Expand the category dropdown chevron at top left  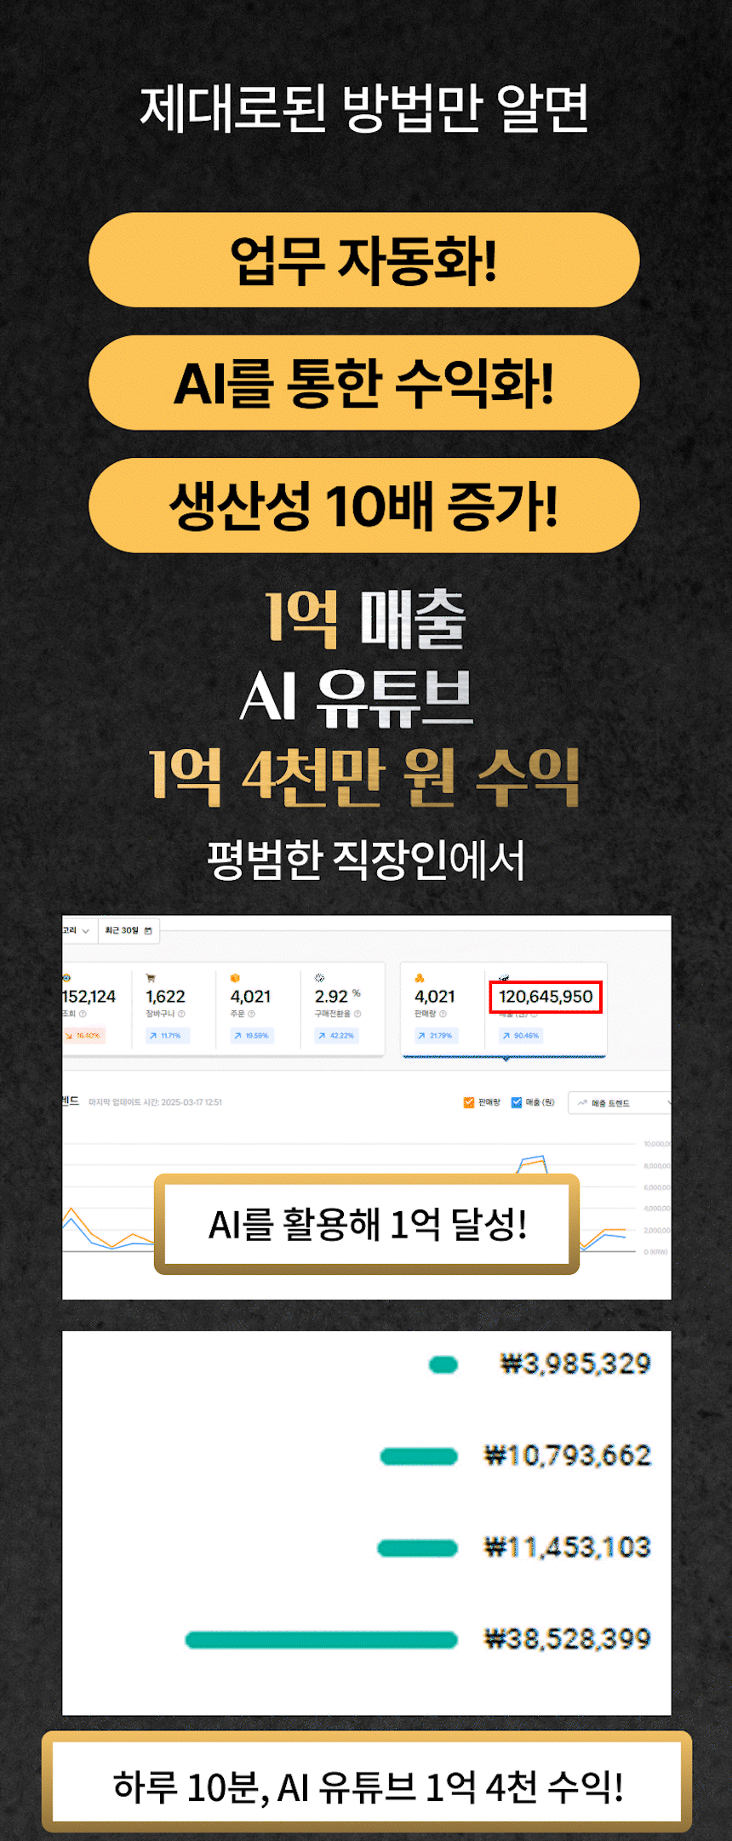pyautogui.click(x=85, y=931)
